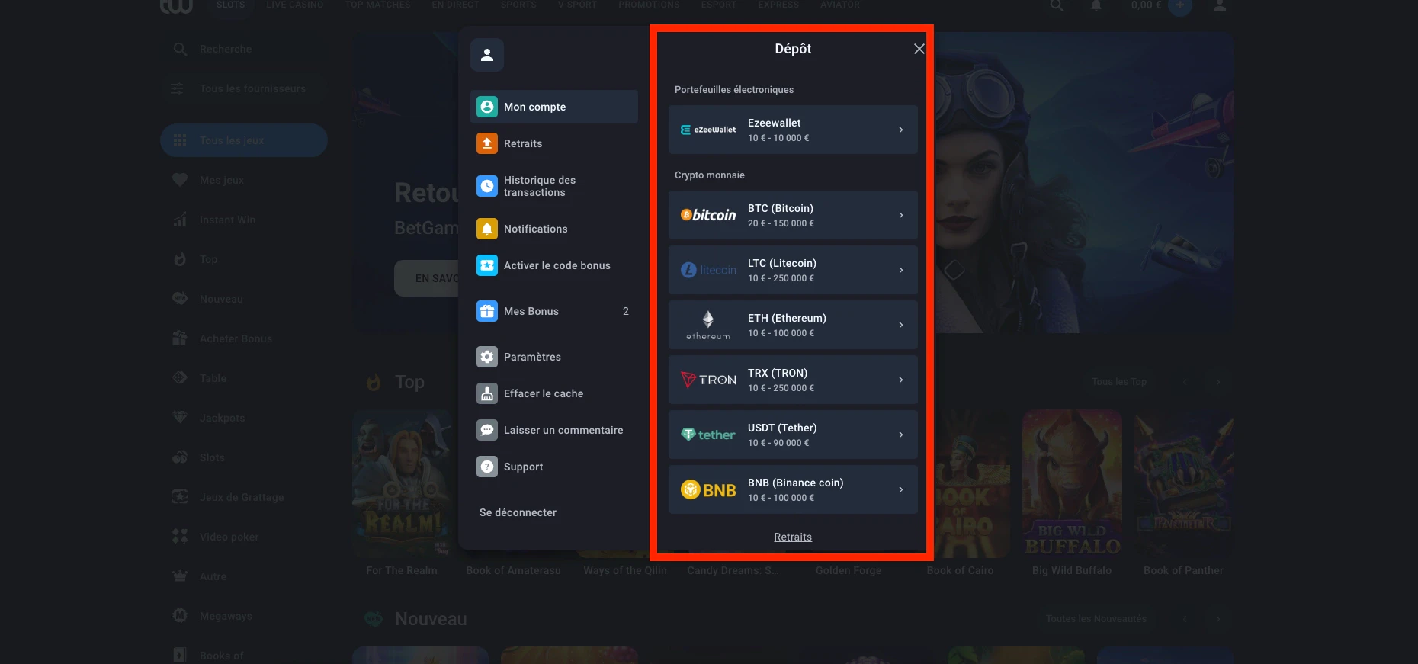1418x664 pixels.
Task: Click the ethereum logo
Action: 708,325
